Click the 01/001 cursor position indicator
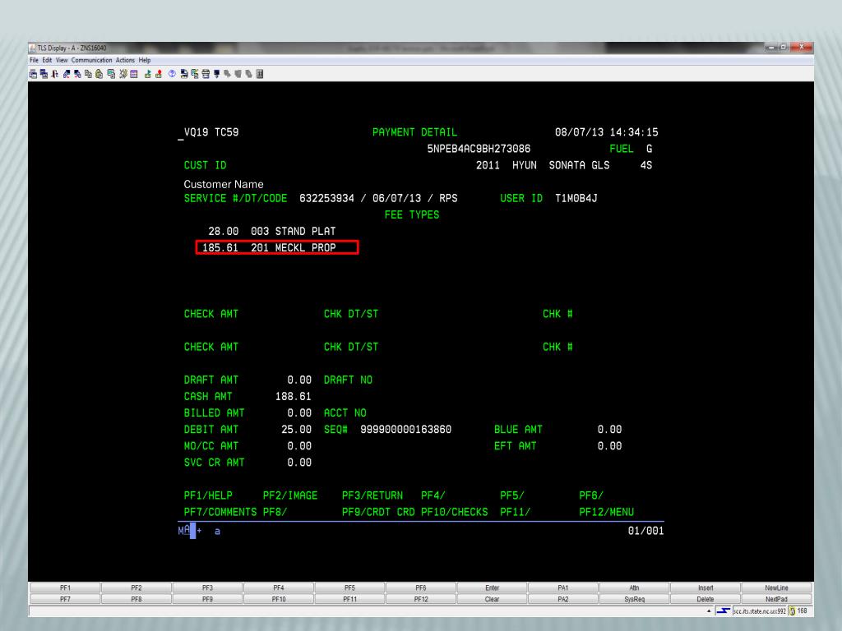 click(645, 531)
